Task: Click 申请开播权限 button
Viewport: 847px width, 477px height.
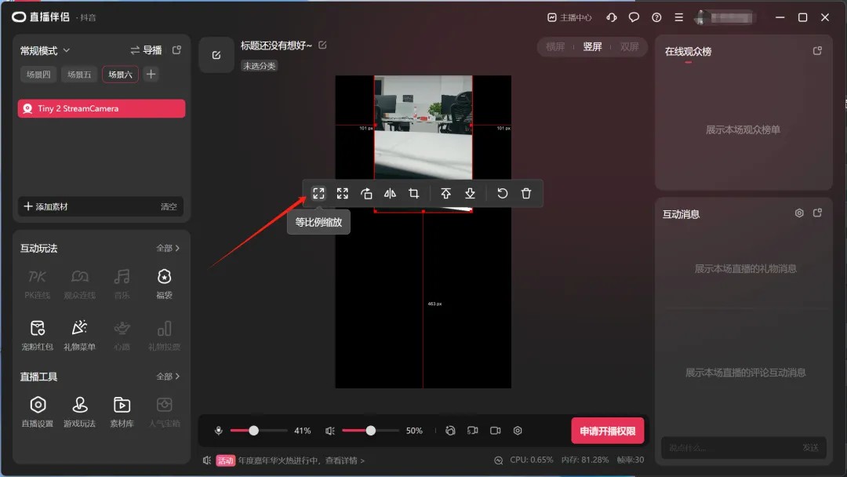Action: (x=607, y=431)
